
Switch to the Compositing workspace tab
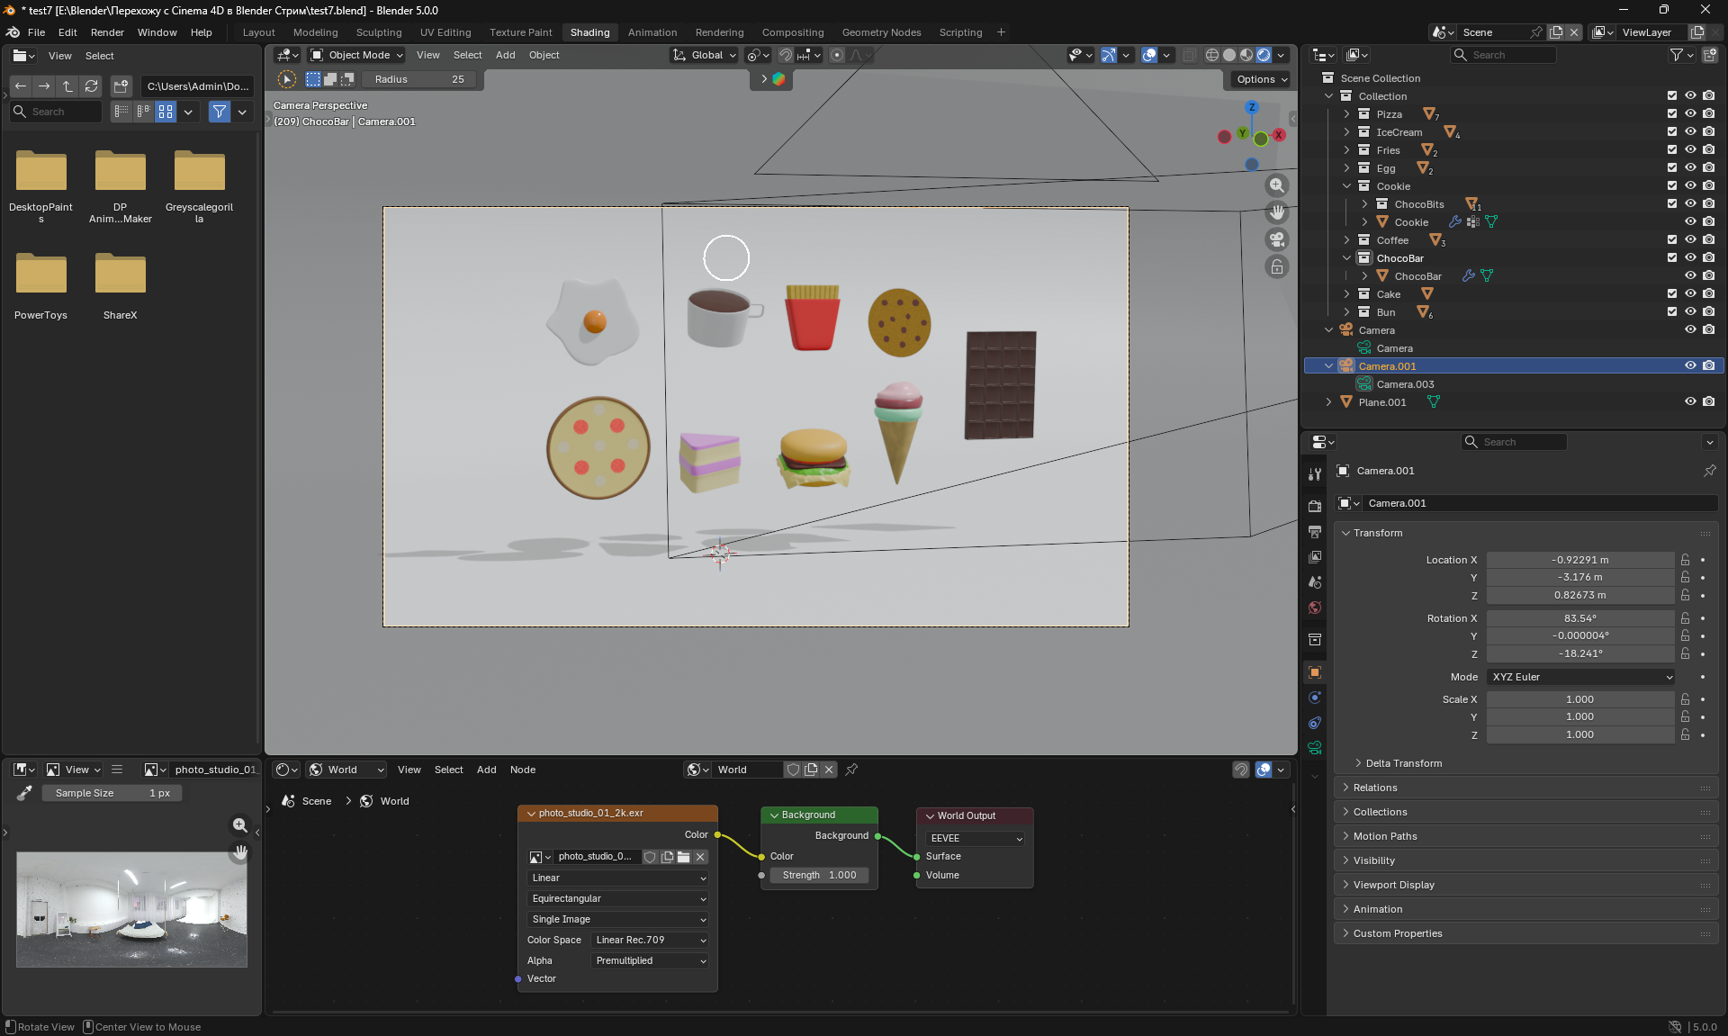(x=792, y=32)
